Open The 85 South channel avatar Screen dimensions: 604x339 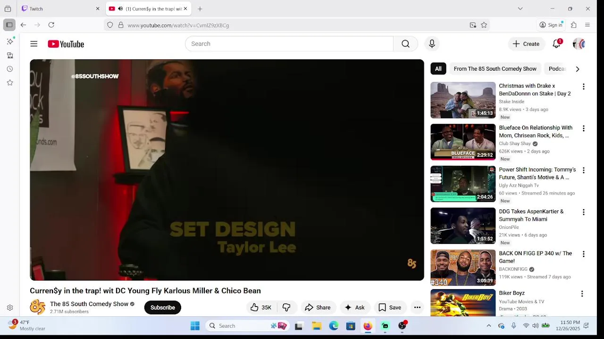[x=37, y=307]
